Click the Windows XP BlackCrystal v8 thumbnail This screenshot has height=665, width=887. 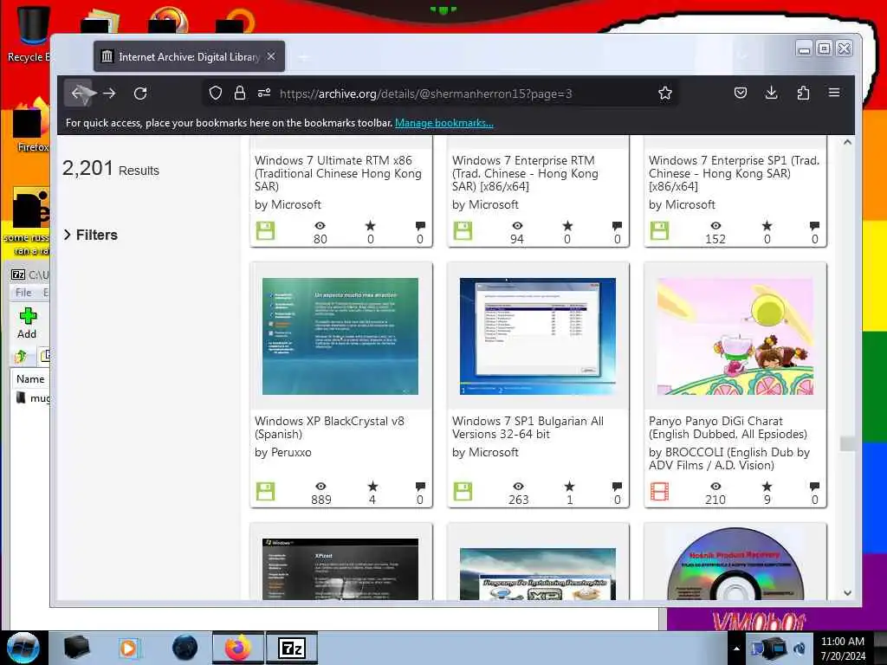pos(340,337)
